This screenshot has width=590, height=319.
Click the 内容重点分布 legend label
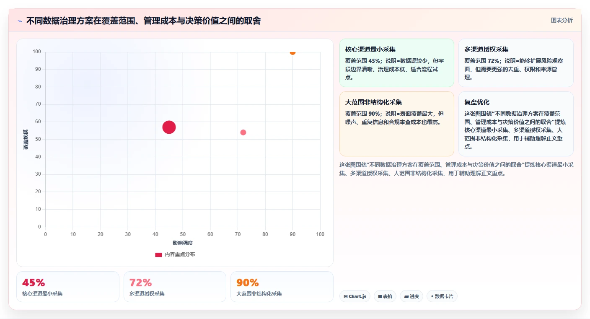pos(180,254)
